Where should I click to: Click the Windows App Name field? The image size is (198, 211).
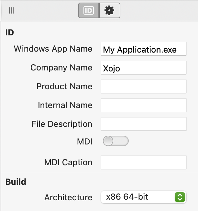144,49
